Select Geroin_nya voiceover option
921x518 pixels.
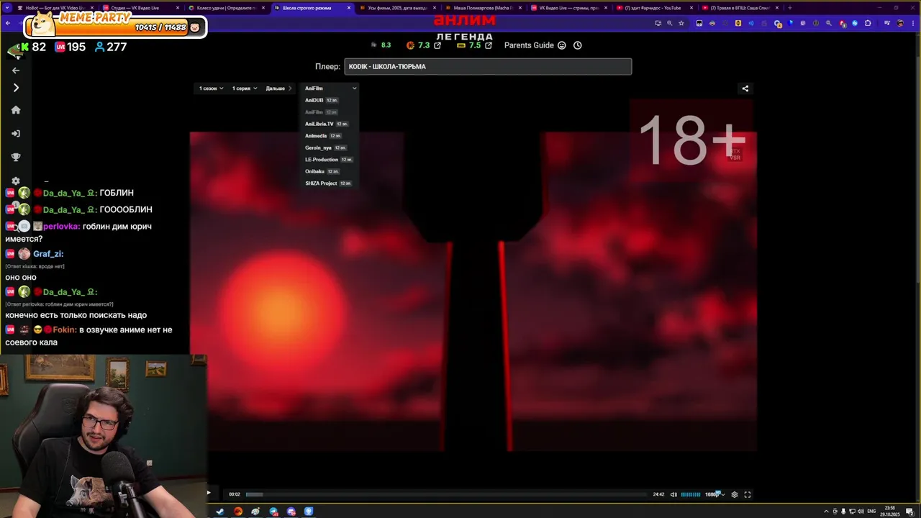(325, 147)
